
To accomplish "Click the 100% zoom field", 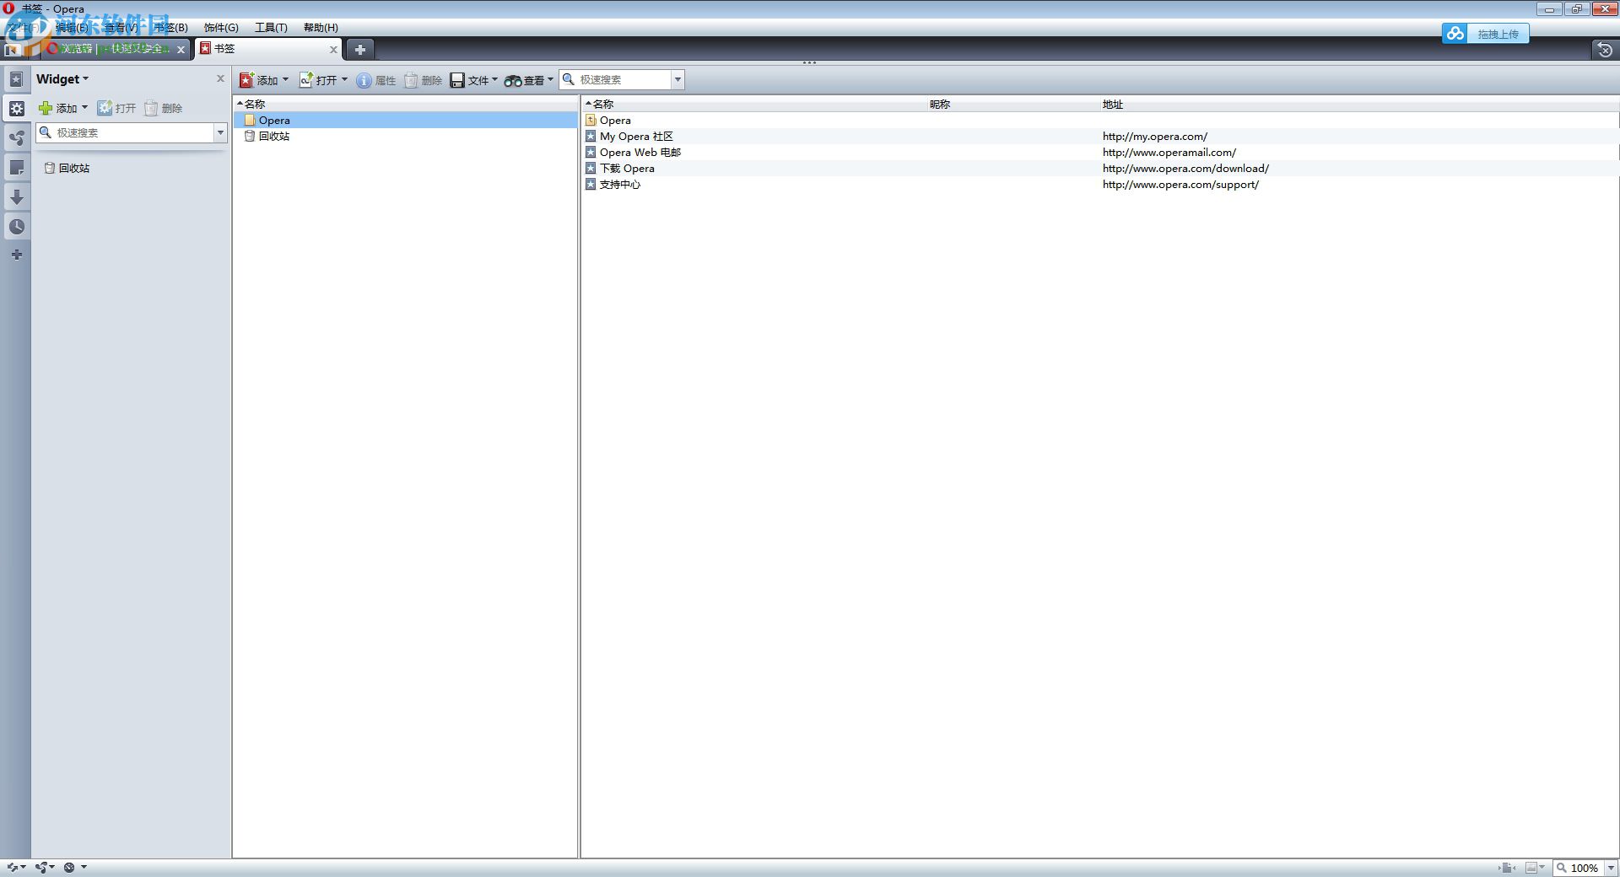I will click(1579, 868).
